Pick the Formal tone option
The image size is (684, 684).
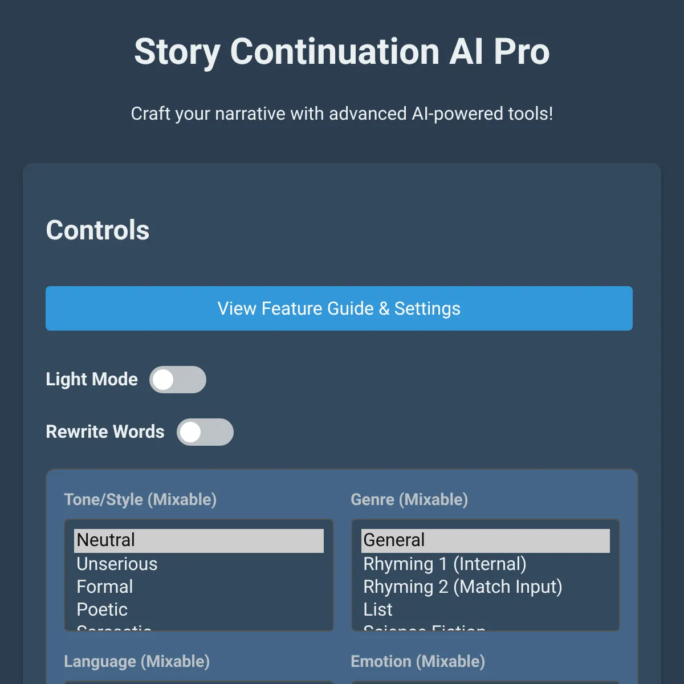[105, 587]
